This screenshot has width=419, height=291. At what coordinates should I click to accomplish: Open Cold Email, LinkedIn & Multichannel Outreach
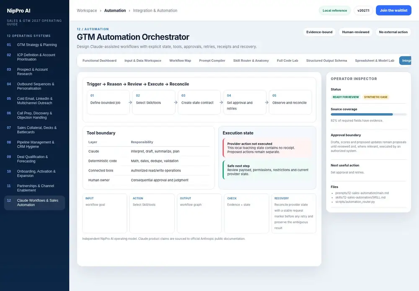[34, 101]
